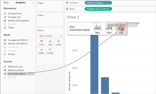Open the Detail marks card
The height and width of the screenshot is (94, 156).
(x=42, y=51)
